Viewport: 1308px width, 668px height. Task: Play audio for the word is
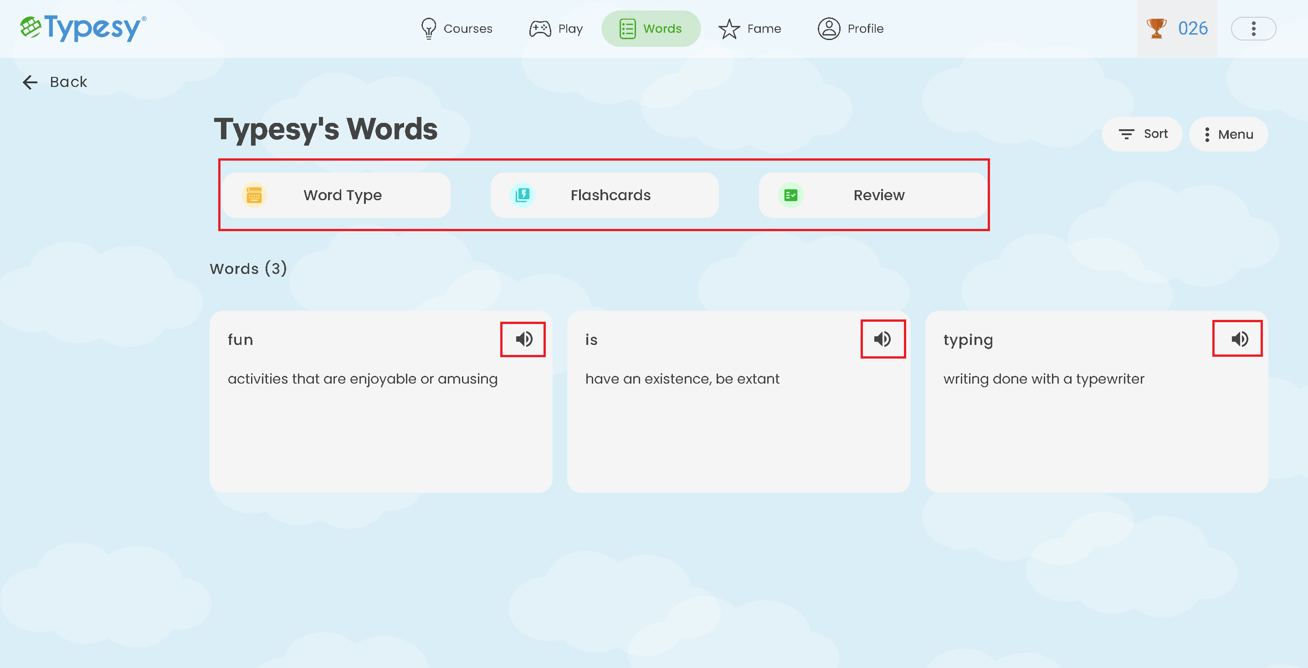tap(882, 340)
